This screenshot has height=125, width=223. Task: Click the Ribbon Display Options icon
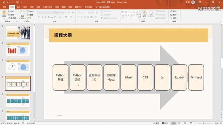(200, 2)
